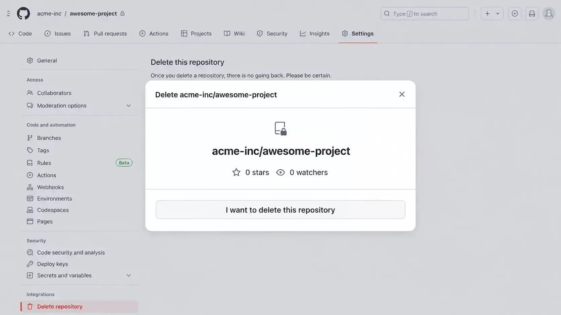Screen dimensions: 561x315
Task: Select the Settings tab
Action: 358,33
